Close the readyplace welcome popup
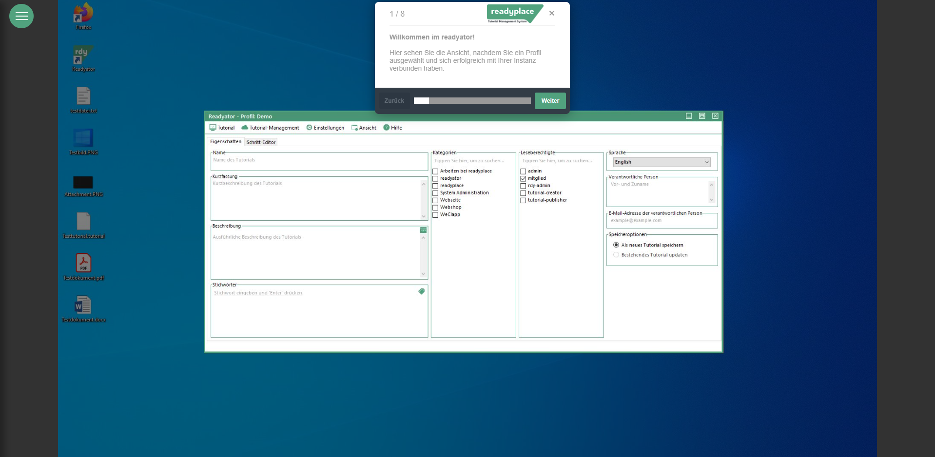Screen dimensions: 935x457 tap(551, 13)
